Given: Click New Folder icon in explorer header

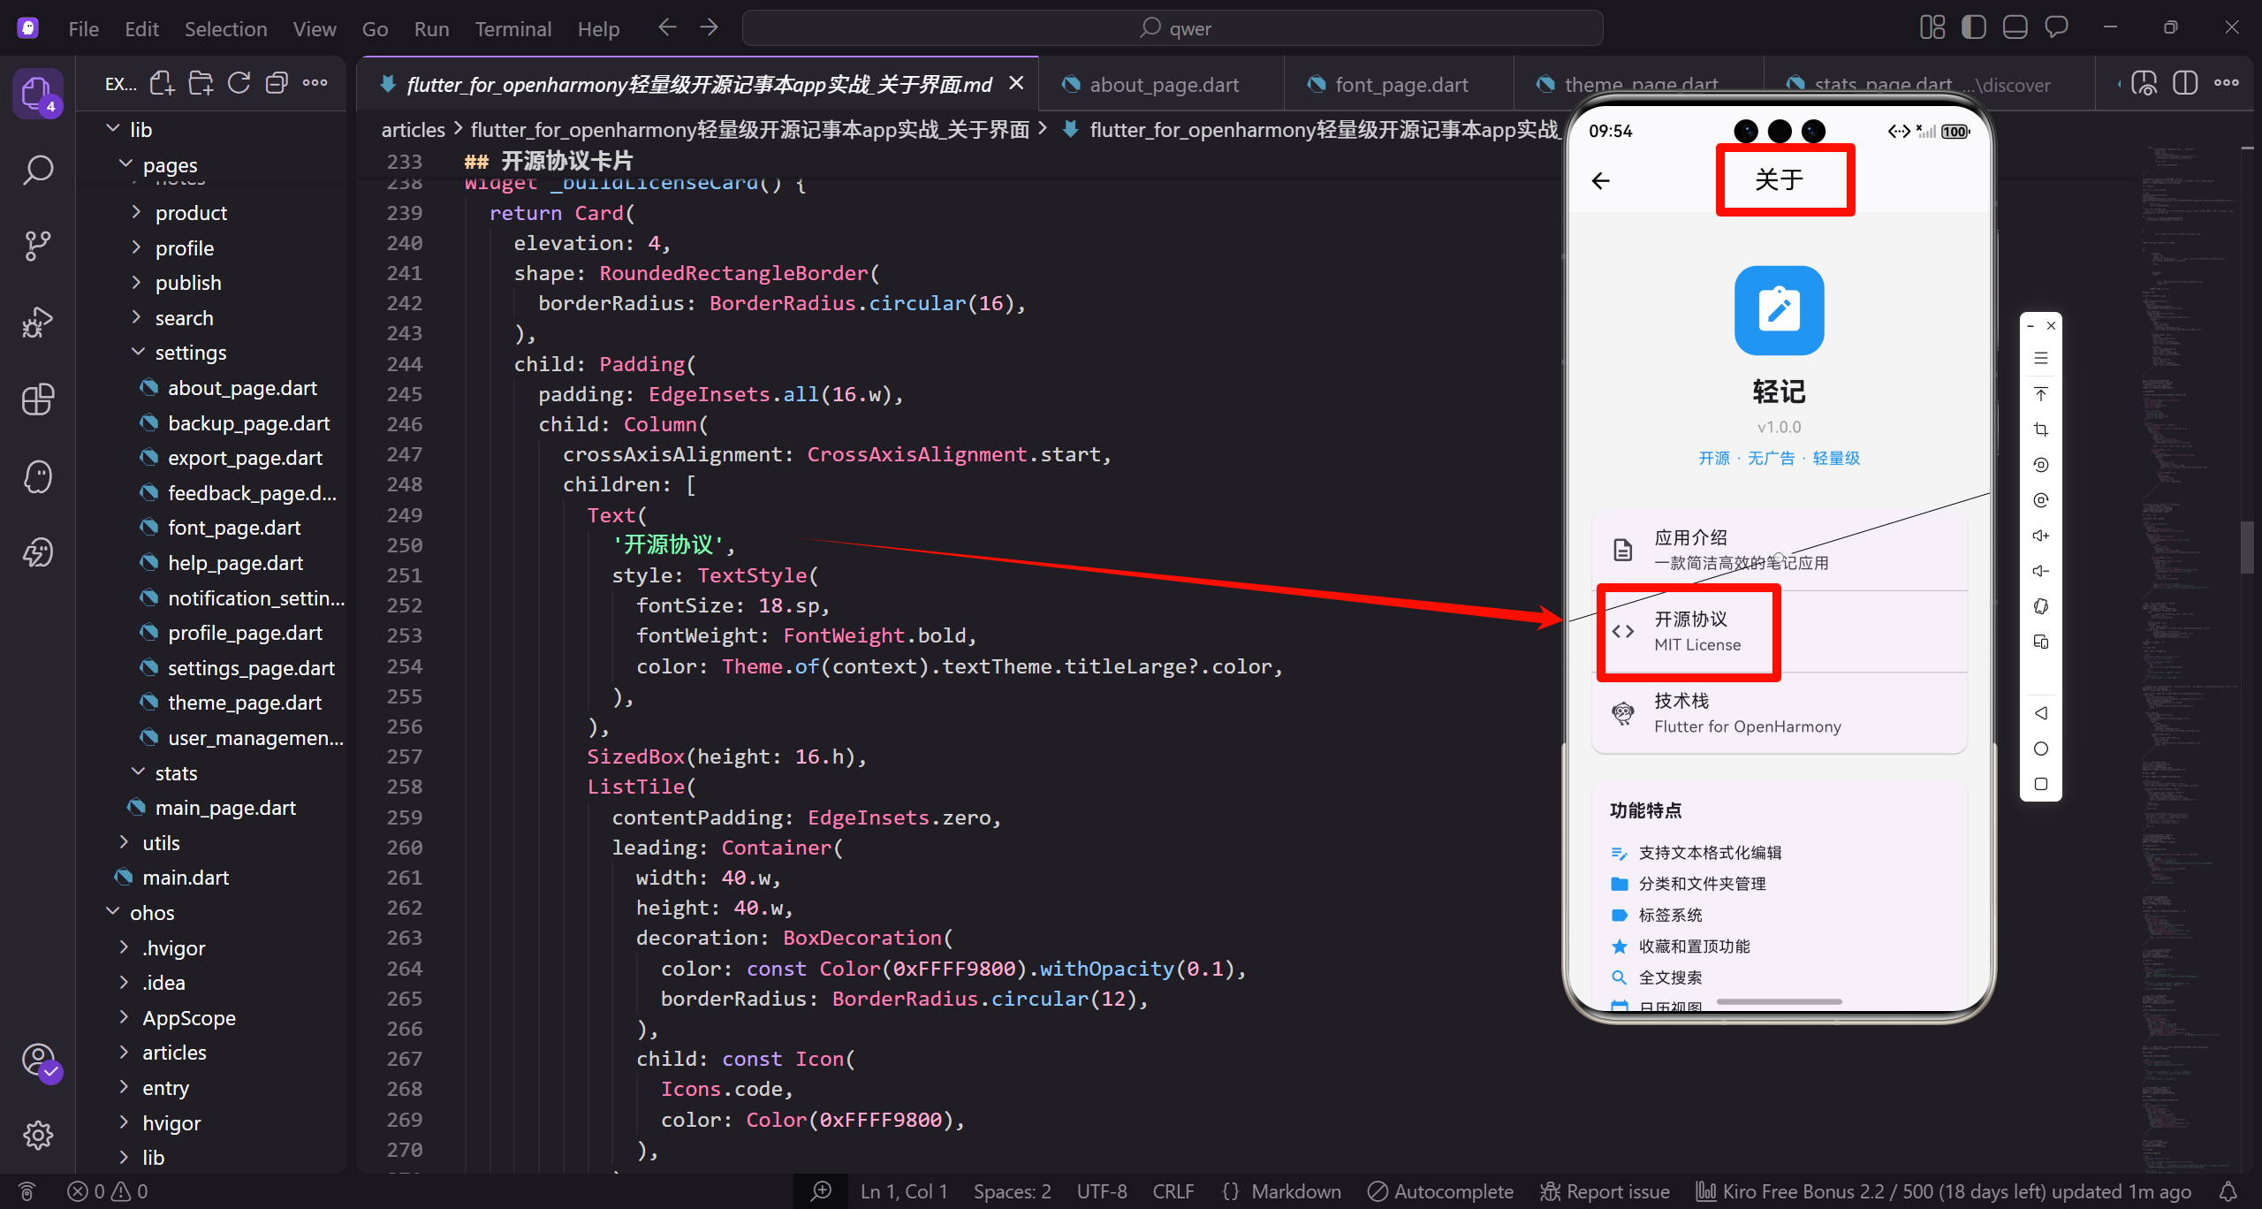Looking at the screenshot, I should coord(201,84).
